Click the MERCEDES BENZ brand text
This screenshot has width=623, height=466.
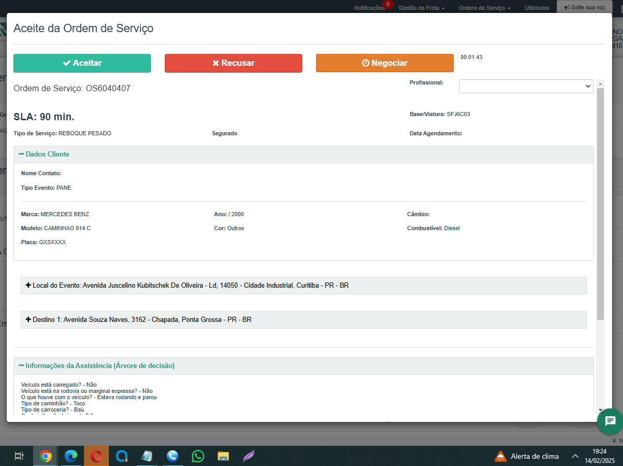[x=65, y=214]
